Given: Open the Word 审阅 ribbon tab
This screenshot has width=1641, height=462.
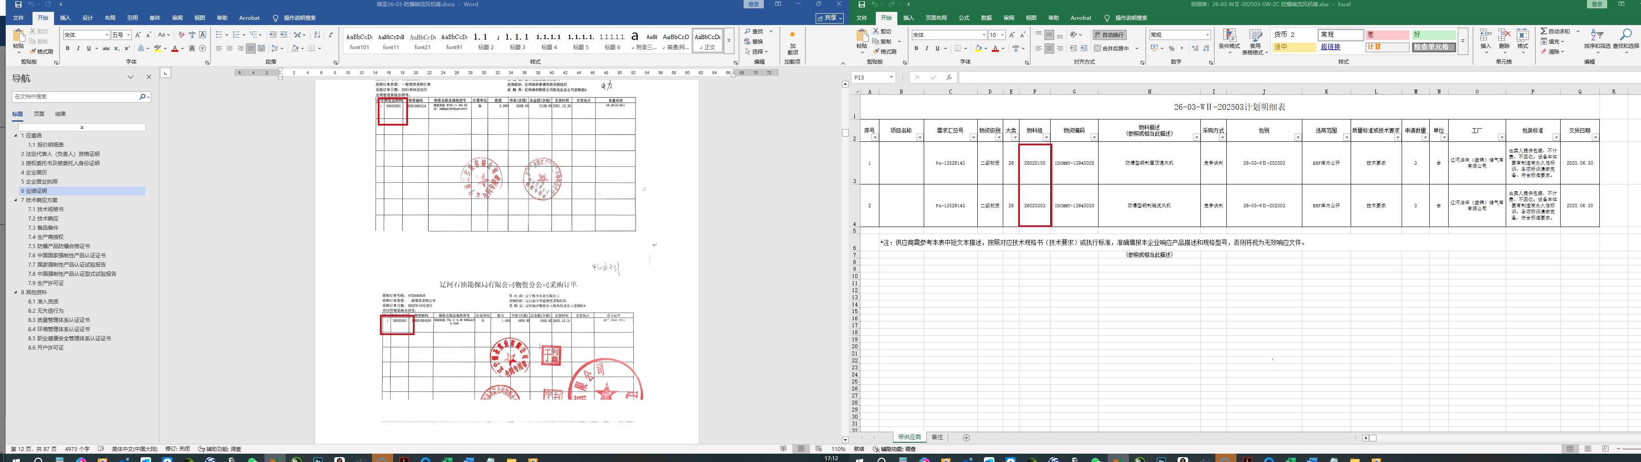Looking at the screenshot, I should pyautogui.click(x=177, y=18).
